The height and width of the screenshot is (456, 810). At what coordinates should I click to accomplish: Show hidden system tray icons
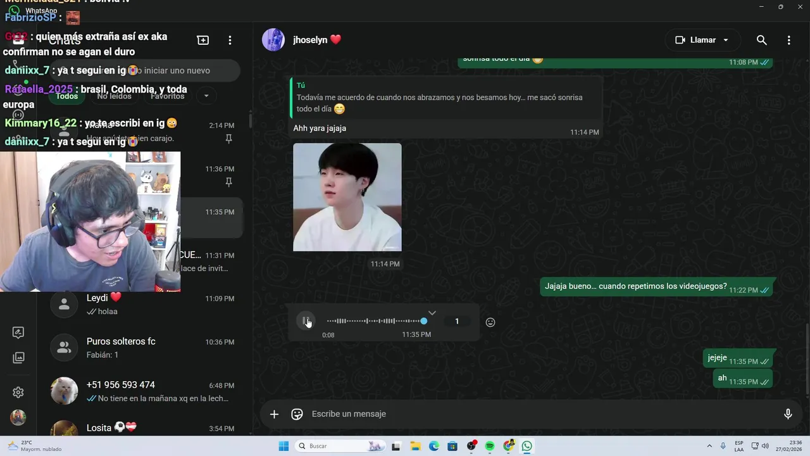point(709,446)
